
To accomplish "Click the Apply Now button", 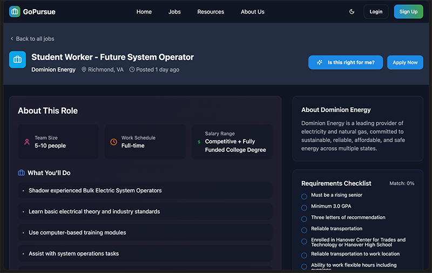I will pos(405,62).
